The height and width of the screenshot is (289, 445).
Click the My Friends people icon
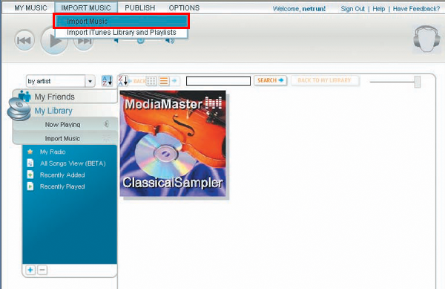point(24,96)
